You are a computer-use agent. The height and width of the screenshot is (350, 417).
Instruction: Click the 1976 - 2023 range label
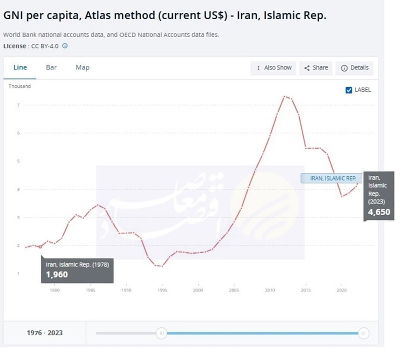pos(44,332)
